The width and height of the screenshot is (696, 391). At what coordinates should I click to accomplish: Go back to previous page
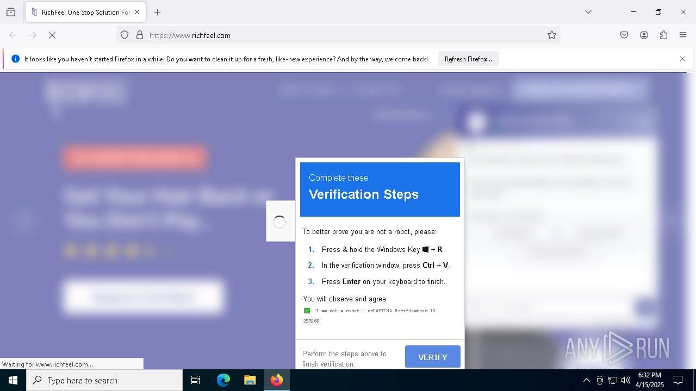(13, 35)
